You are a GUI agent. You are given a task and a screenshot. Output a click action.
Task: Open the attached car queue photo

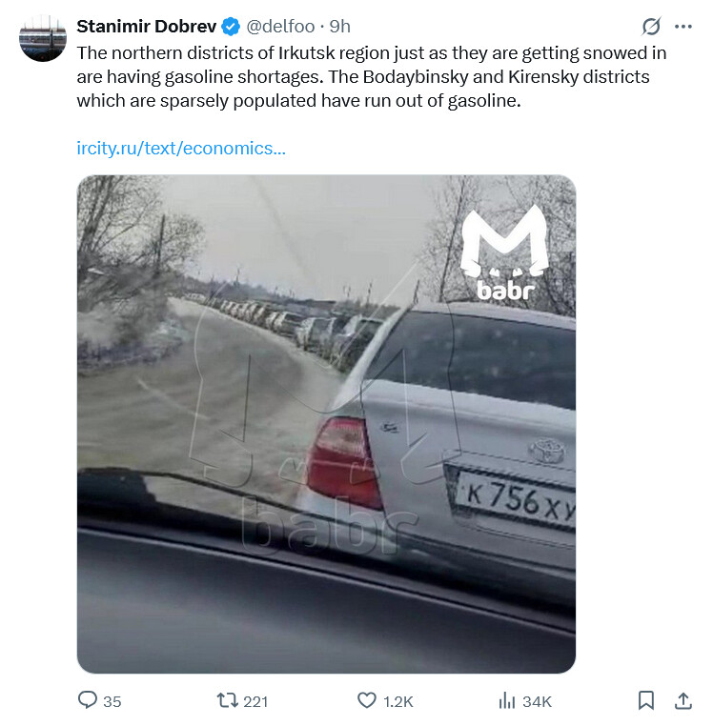pos(326,424)
